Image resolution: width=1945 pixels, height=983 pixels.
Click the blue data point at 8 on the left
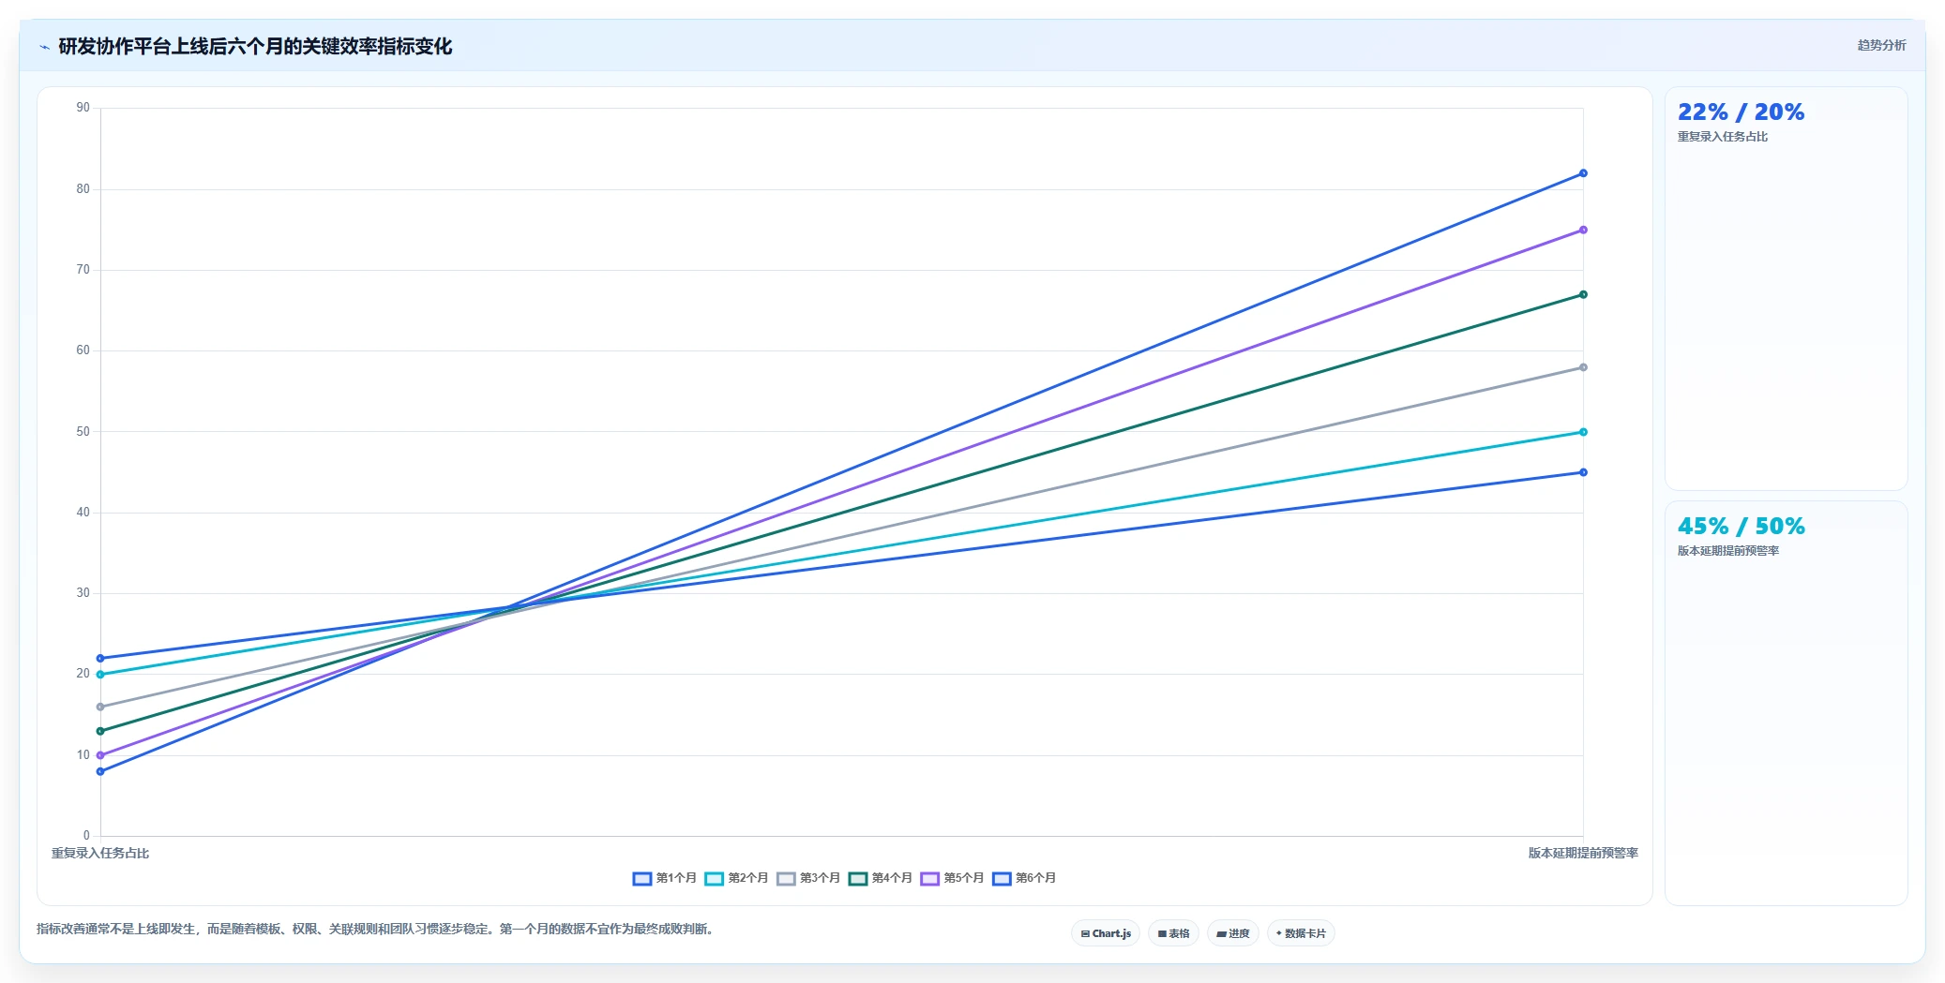[100, 771]
